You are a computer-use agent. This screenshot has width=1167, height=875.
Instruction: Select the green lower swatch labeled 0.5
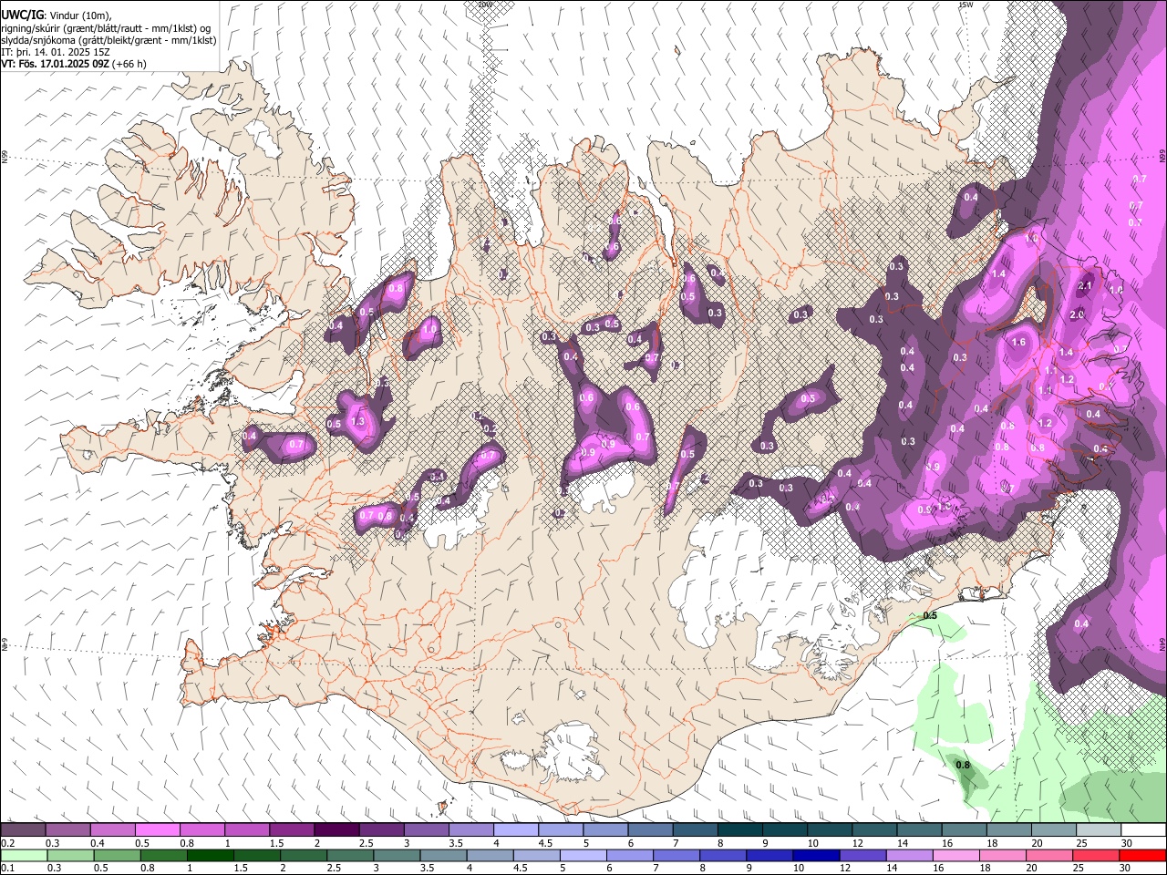coord(117,855)
